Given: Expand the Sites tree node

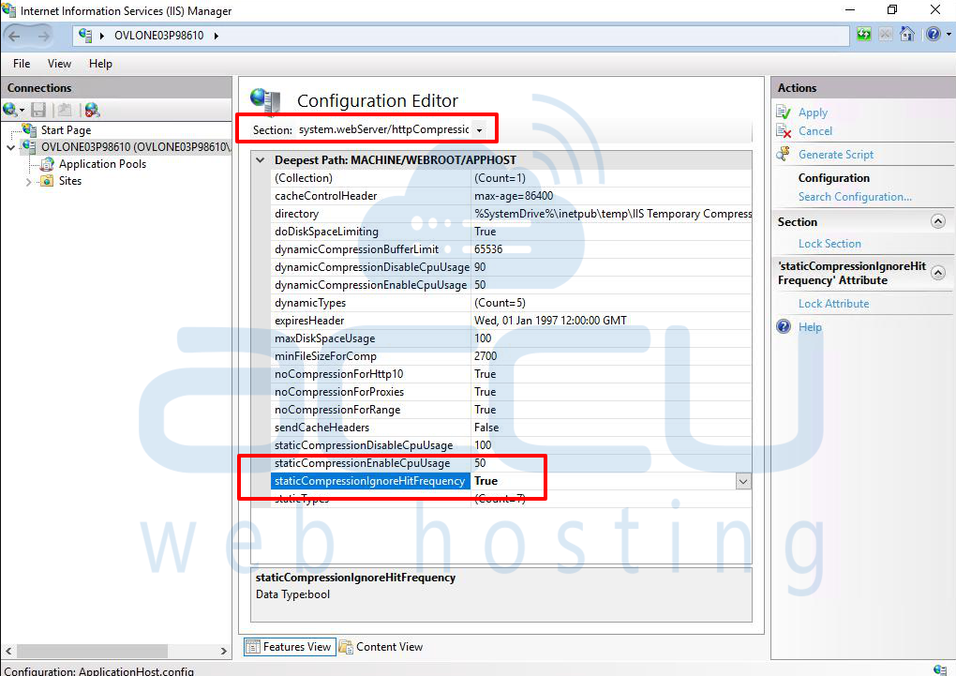Looking at the screenshot, I should (x=29, y=182).
